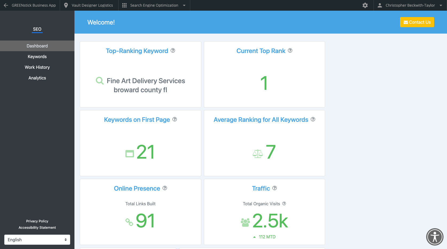
Task: Open the settings gear in the top bar
Action: (x=365, y=5)
